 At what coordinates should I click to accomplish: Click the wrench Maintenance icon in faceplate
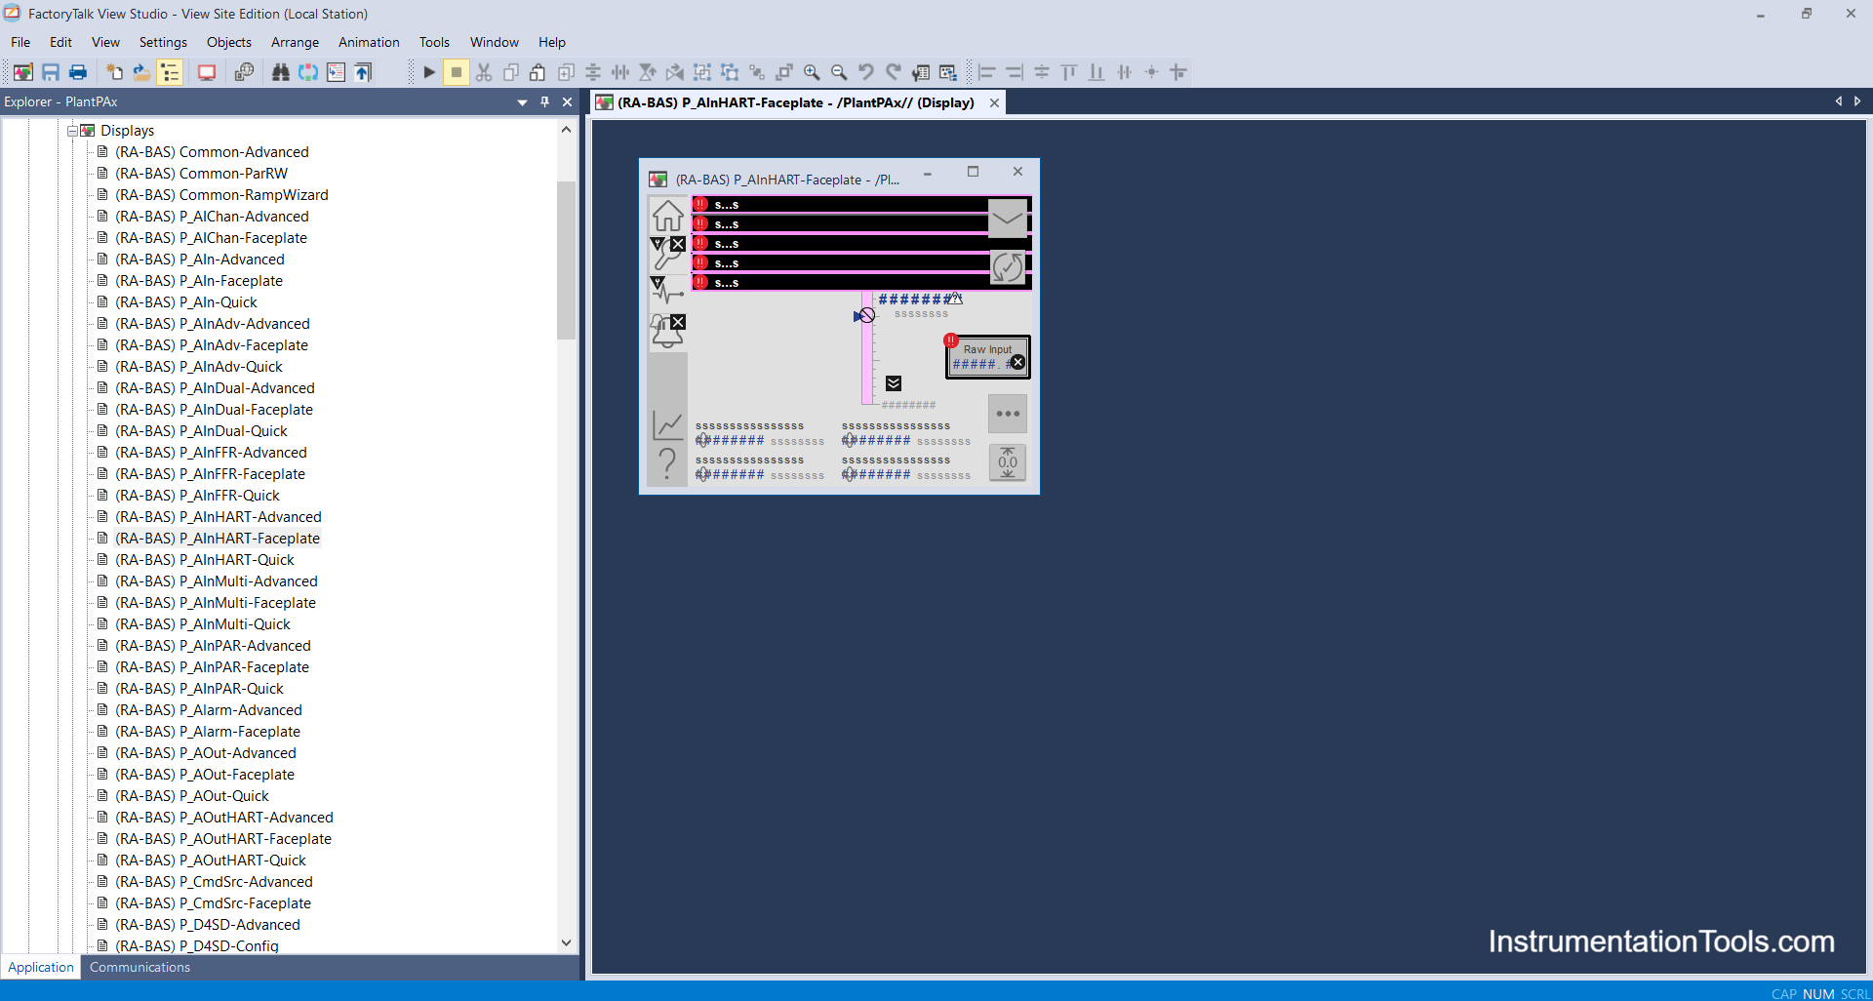668,253
